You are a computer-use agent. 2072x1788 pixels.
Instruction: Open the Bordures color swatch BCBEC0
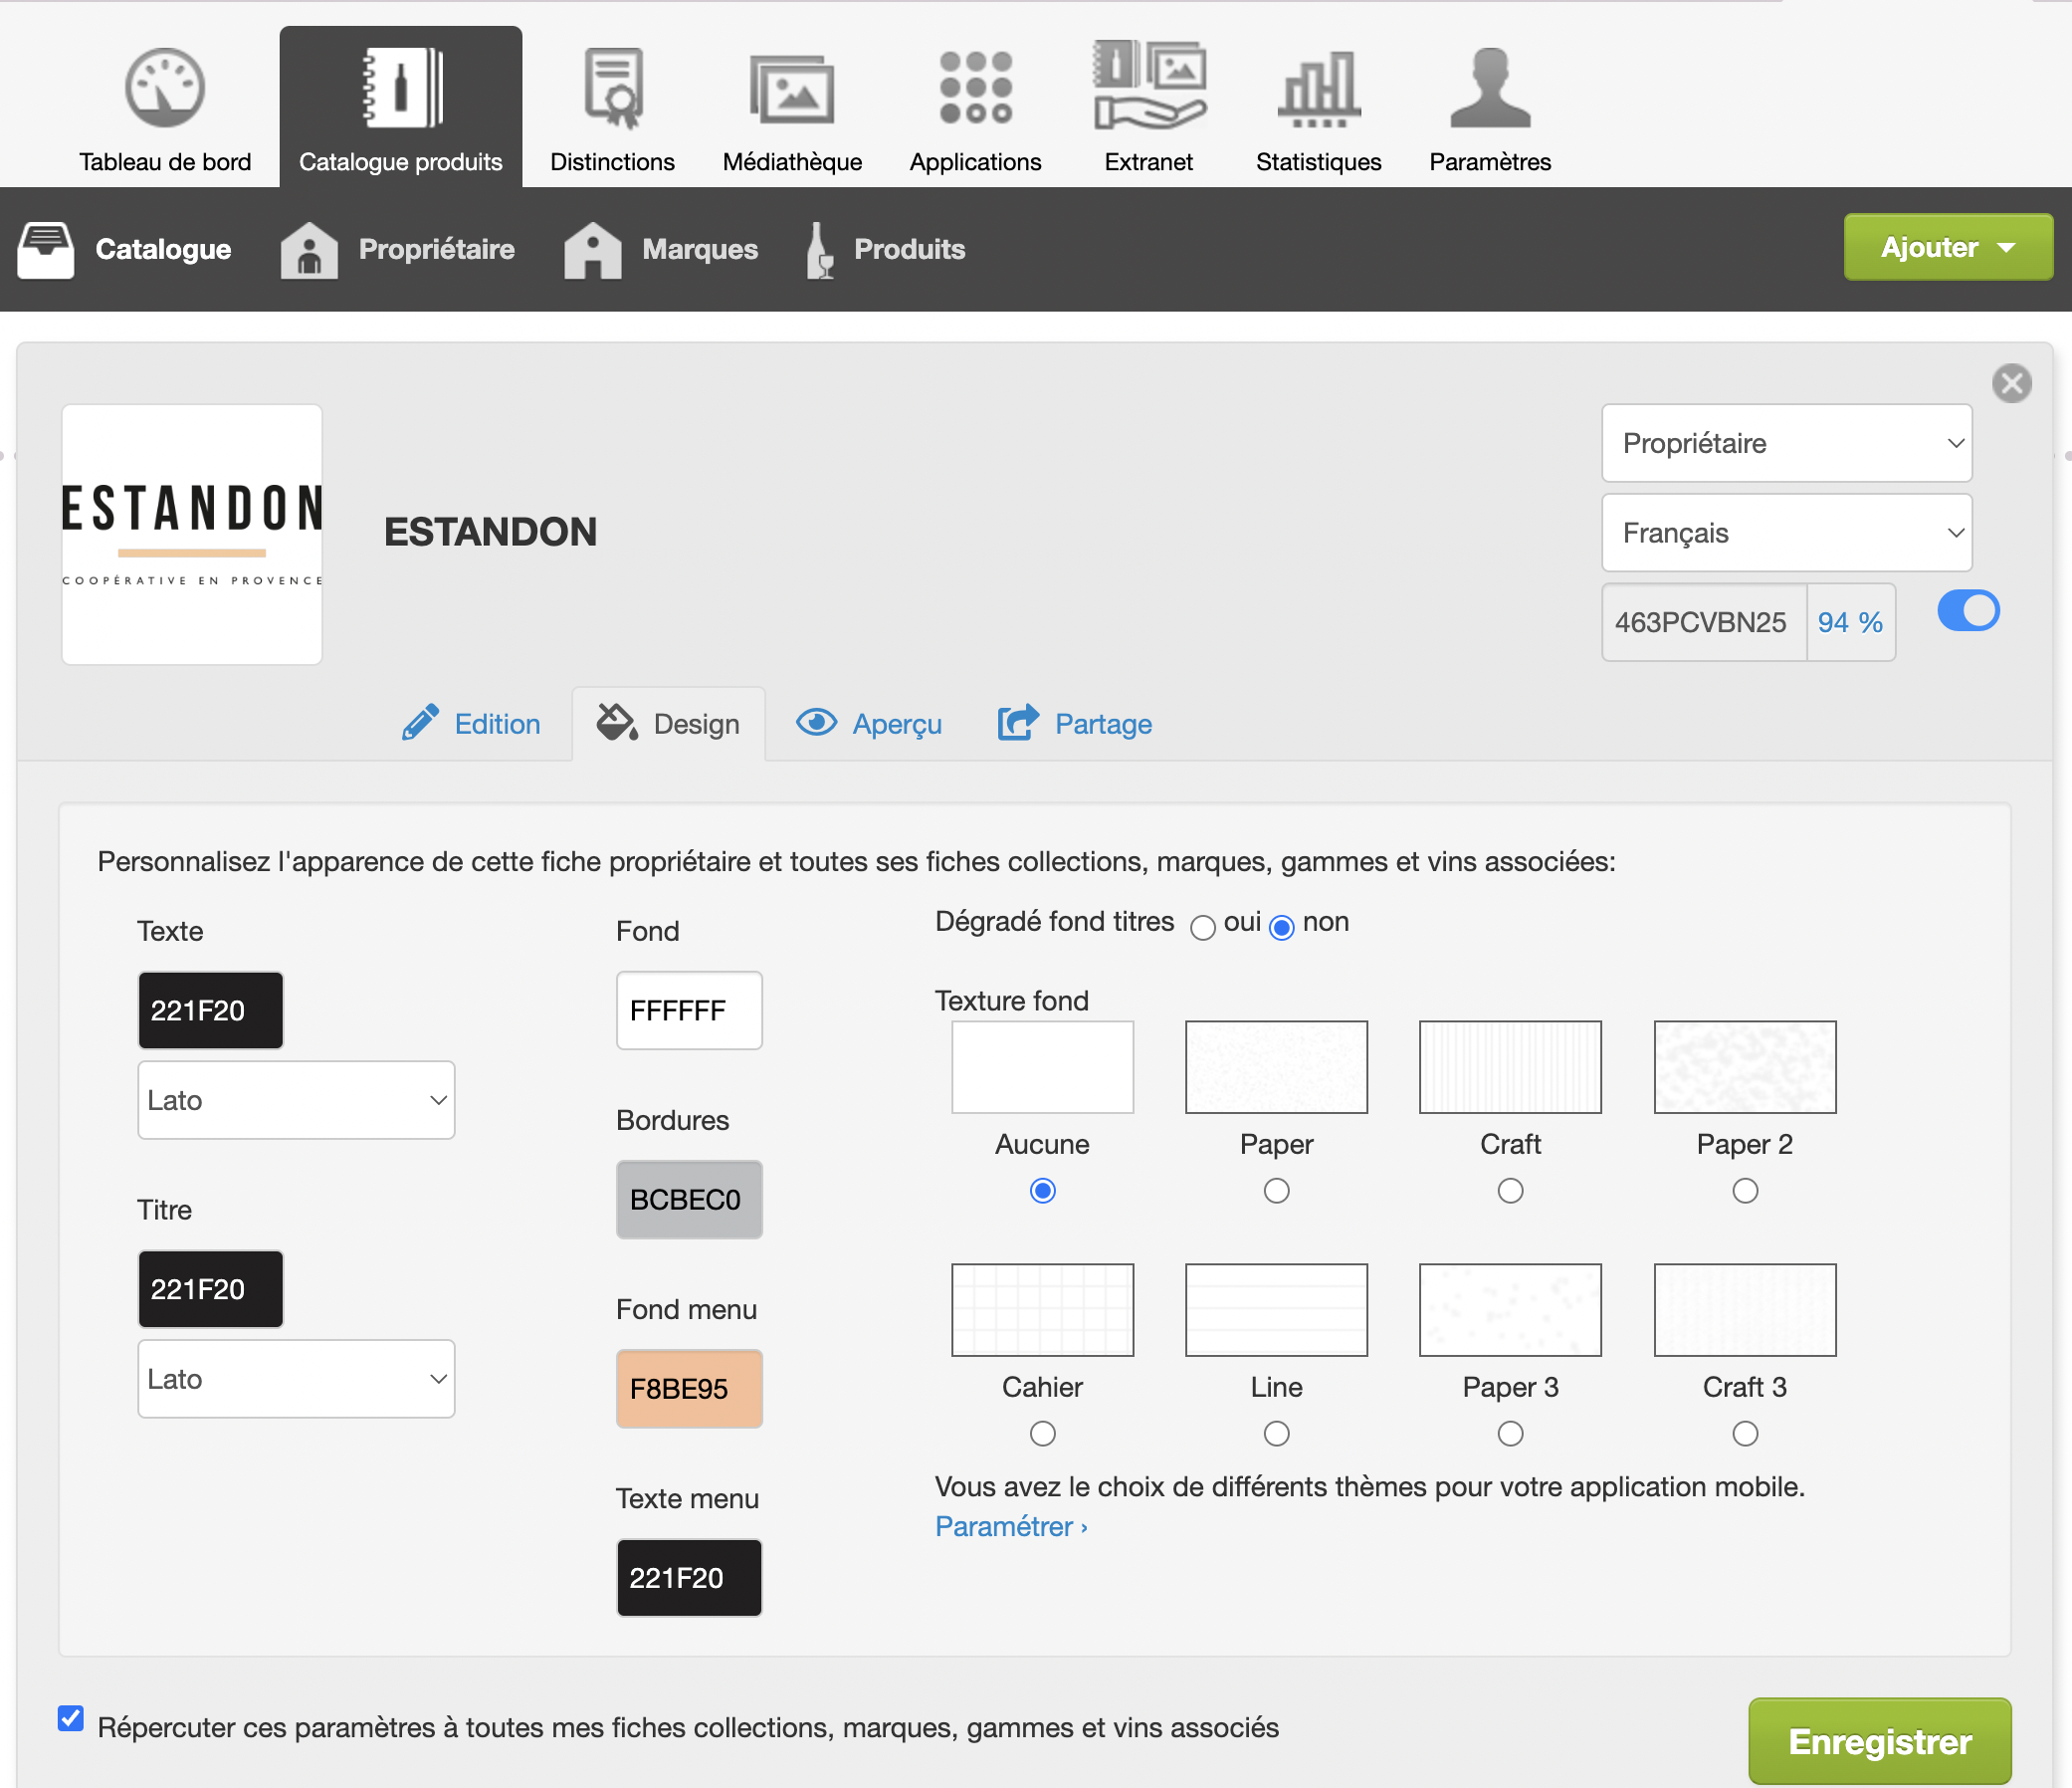(x=689, y=1200)
